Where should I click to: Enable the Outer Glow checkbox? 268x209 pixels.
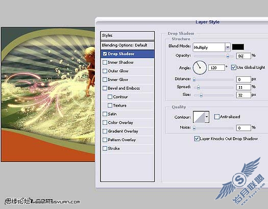tap(105, 71)
